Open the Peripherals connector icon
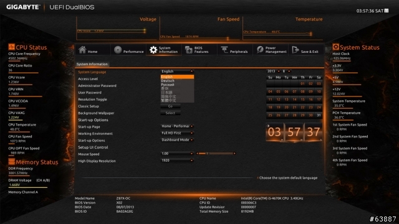The height and width of the screenshot is (224, 399). 224,50
